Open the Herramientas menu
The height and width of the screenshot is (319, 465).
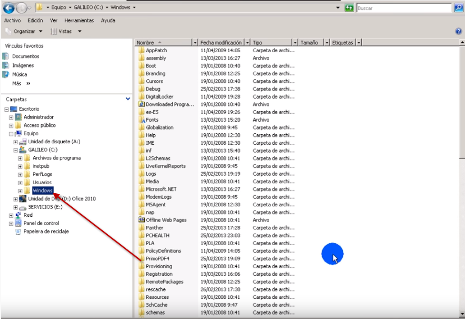click(x=79, y=21)
